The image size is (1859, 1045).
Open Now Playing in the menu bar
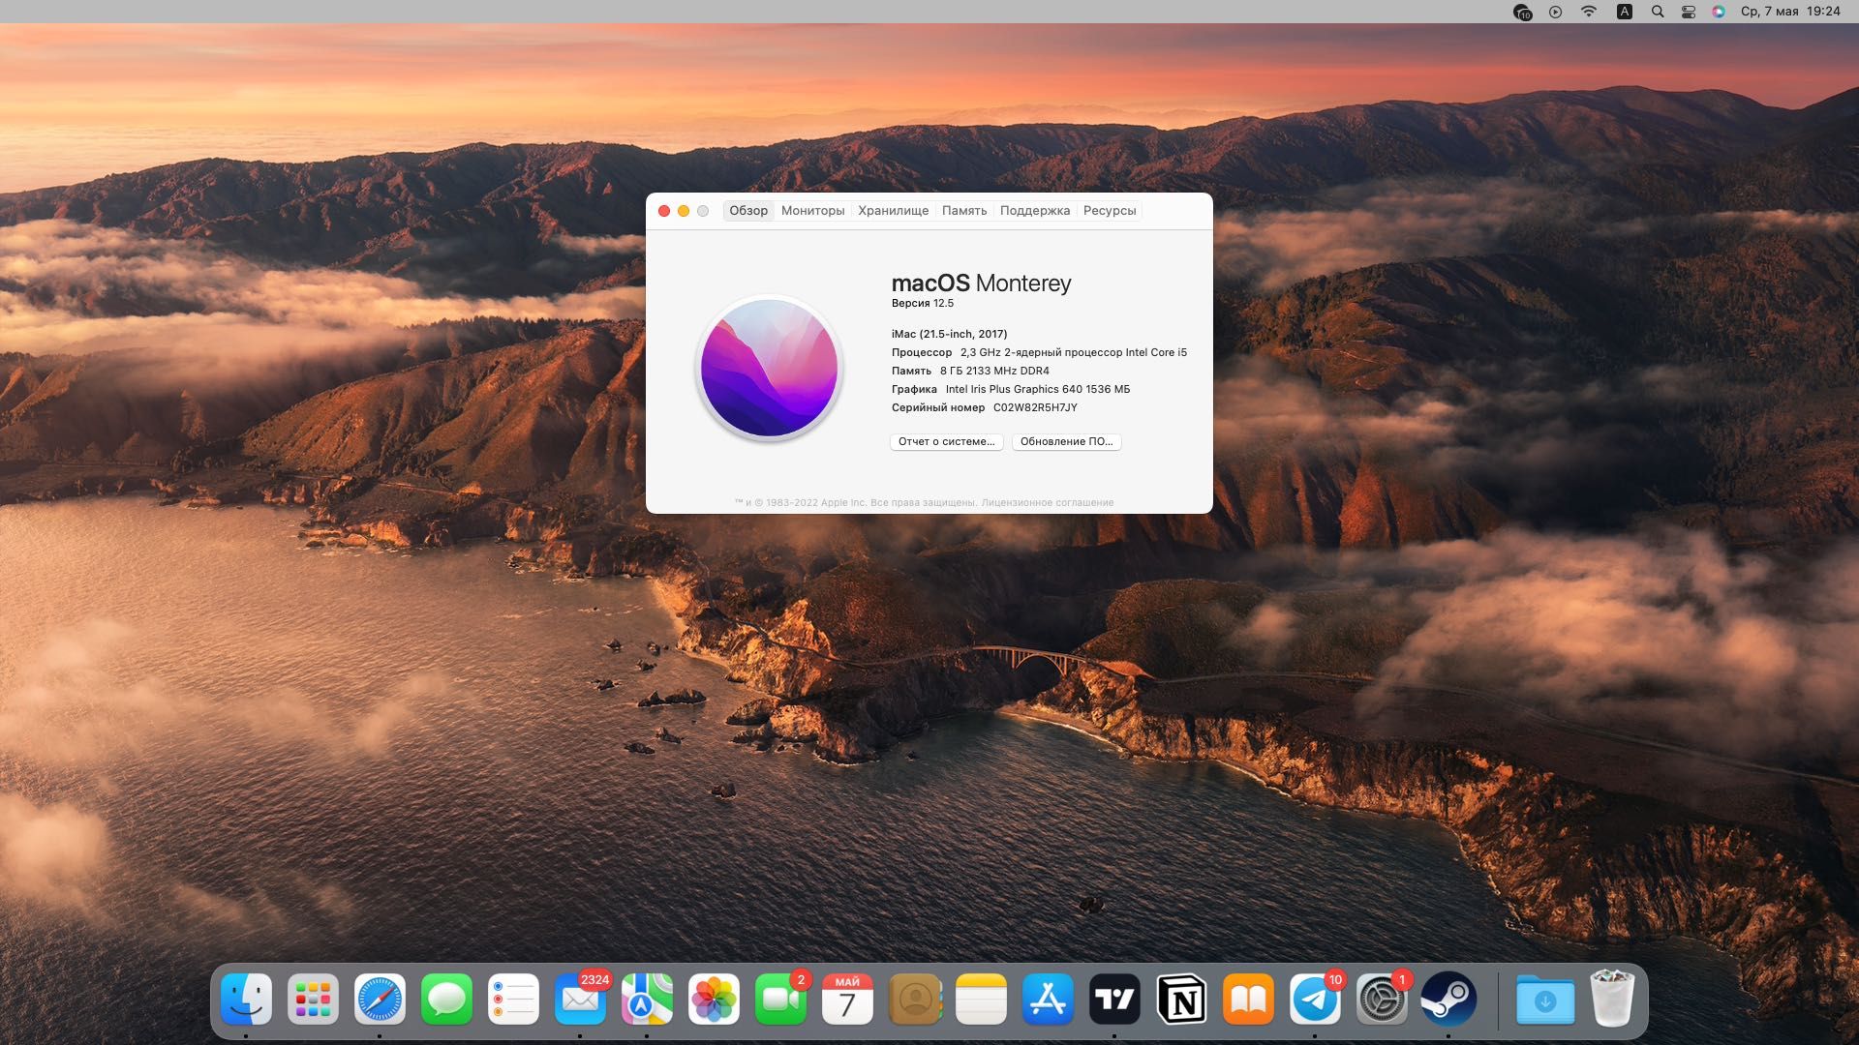pos(1555,12)
